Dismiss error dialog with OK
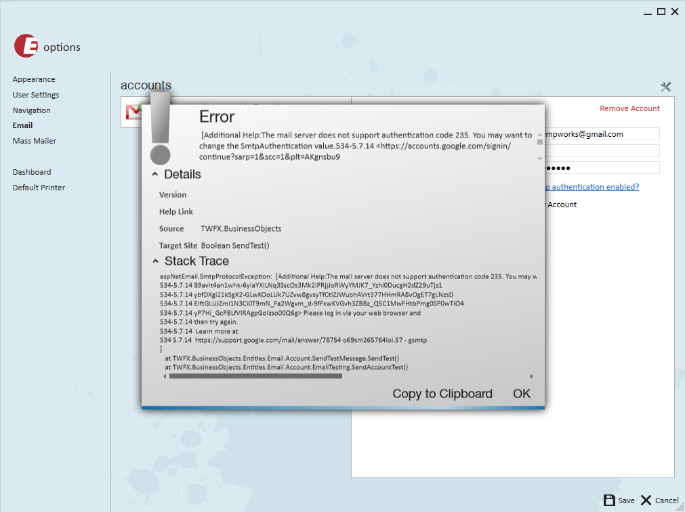This screenshot has height=512, width=685. pos(522,393)
